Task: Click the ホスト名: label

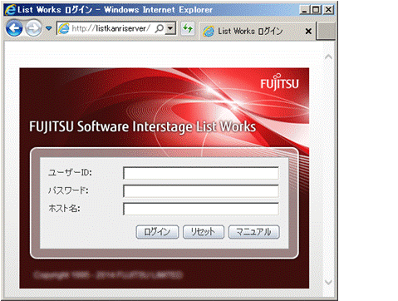Action: [64, 208]
